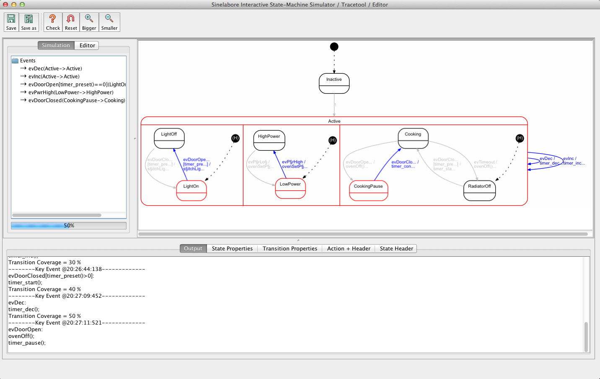Click the history (H) marker near LightOff
Viewport: 600px width, 379px height.
(235, 138)
